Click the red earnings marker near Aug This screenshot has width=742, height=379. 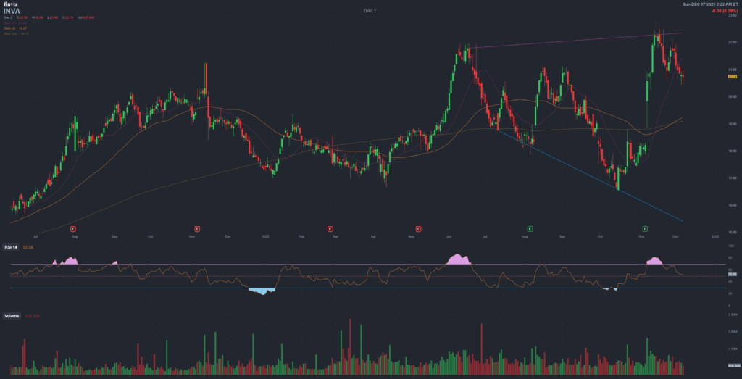(x=73, y=228)
